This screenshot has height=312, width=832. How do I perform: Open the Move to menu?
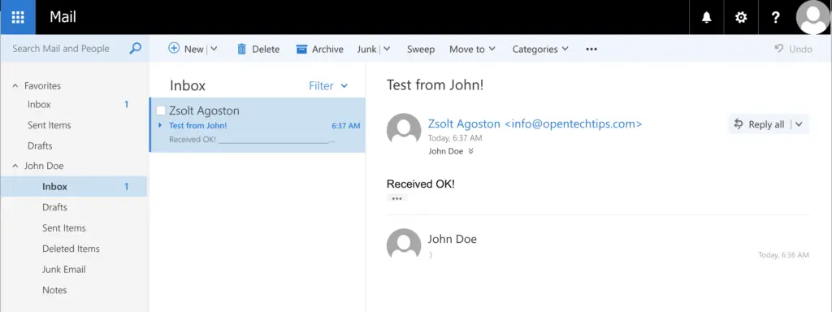coord(472,49)
